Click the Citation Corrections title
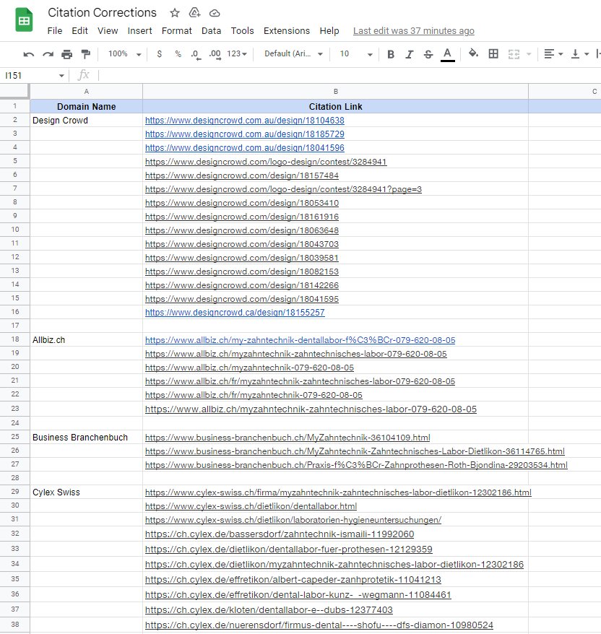Screen dimensions: 601x634 click(103, 12)
